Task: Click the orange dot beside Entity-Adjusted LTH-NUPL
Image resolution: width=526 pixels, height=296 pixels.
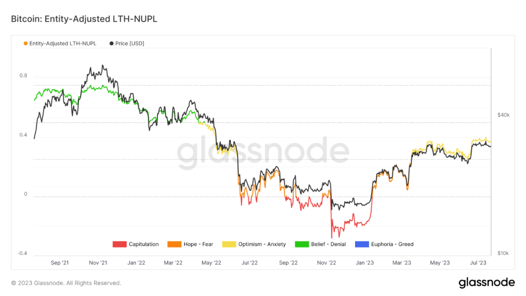Action: [25, 44]
